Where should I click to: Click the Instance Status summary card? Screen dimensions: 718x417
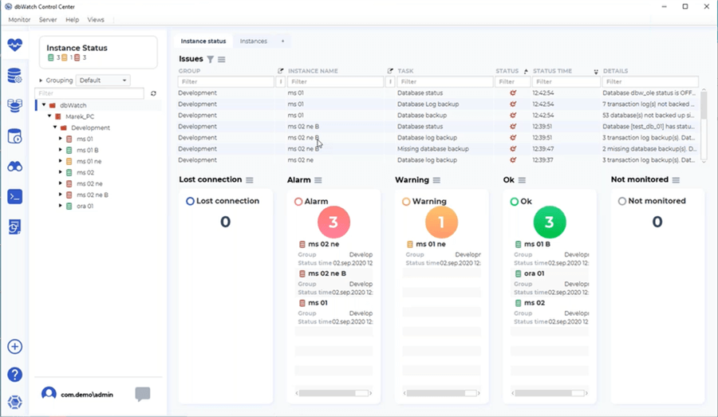click(98, 53)
